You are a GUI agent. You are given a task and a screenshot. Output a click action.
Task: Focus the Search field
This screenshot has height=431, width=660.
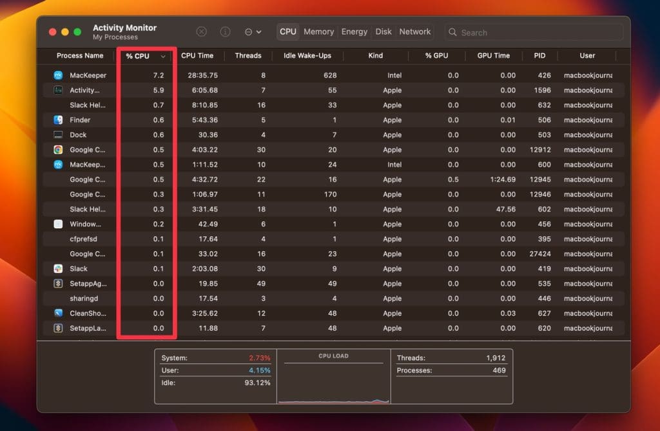534,32
